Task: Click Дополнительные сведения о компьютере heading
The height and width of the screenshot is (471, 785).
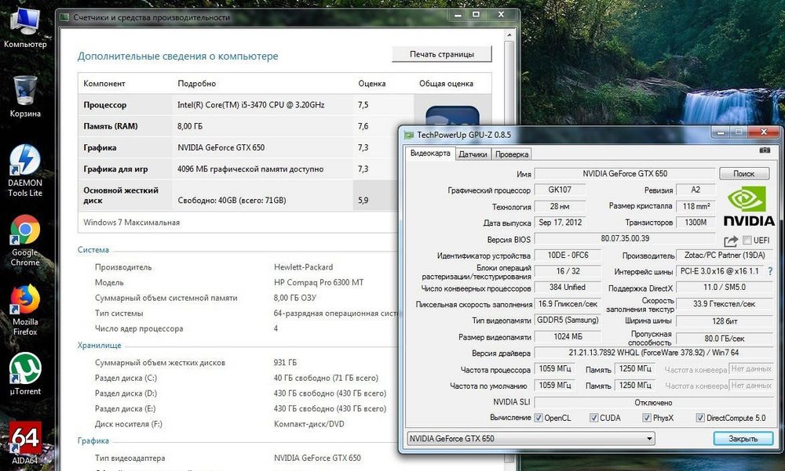Action: pyautogui.click(x=177, y=56)
